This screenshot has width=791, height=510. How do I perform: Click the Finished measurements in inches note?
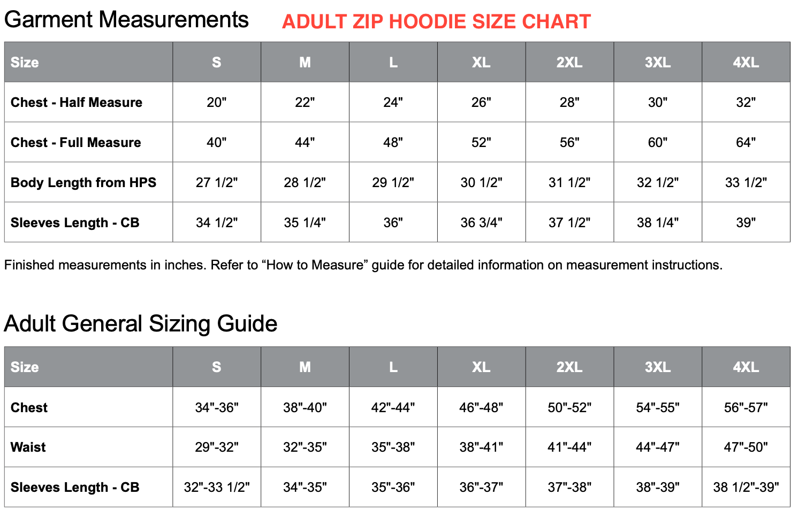click(363, 265)
